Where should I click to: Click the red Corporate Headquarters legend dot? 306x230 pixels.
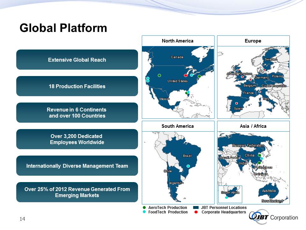tap(196, 212)
